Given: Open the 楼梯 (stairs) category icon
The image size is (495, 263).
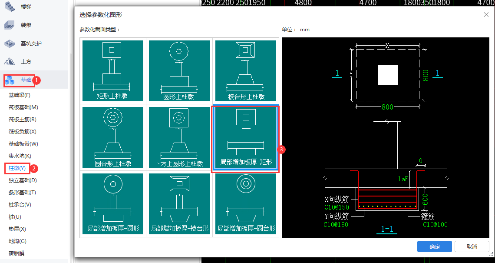Looking at the screenshot, I should coord(10,7).
